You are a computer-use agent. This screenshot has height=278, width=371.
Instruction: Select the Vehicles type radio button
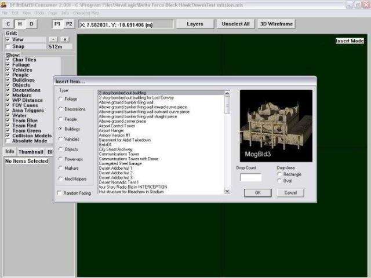pyautogui.click(x=61, y=139)
